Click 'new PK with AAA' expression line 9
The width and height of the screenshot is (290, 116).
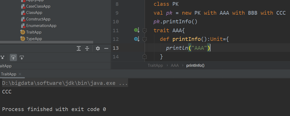tap(206, 13)
